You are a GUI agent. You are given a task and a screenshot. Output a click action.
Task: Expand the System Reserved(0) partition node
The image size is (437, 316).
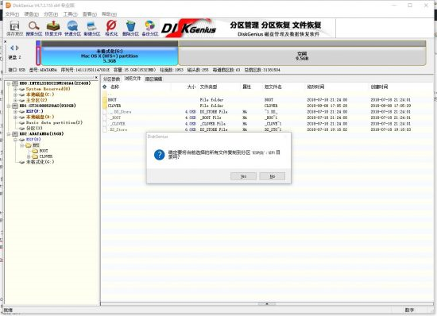[15, 89]
